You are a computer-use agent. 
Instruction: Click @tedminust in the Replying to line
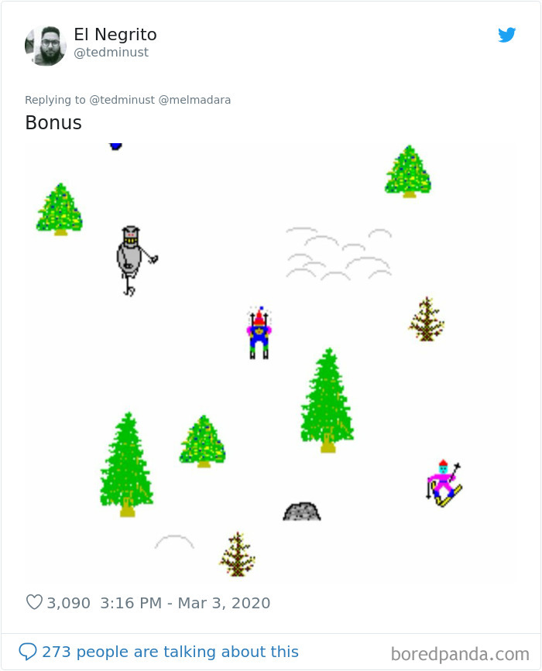pyautogui.click(x=122, y=100)
